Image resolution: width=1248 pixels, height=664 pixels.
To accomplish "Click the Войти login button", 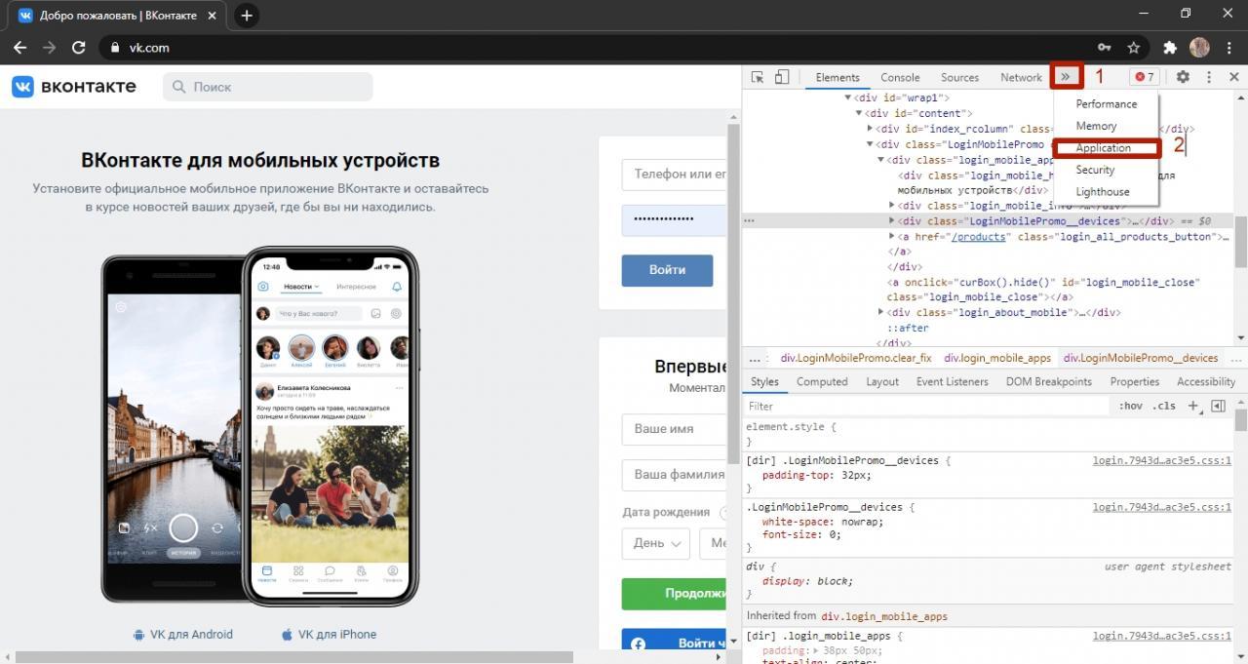I will pyautogui.click(x=667, y=270).
